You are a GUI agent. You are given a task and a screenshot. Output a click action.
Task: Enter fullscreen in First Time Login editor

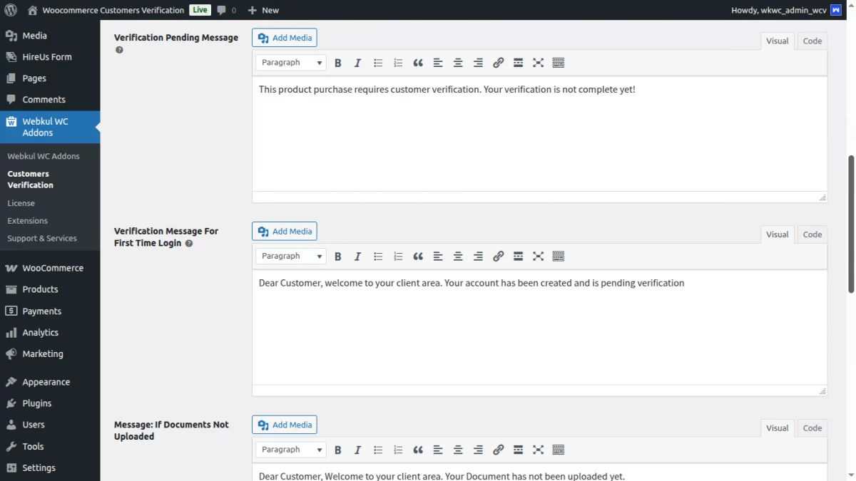pyautogui.click(x=539, y=257)
